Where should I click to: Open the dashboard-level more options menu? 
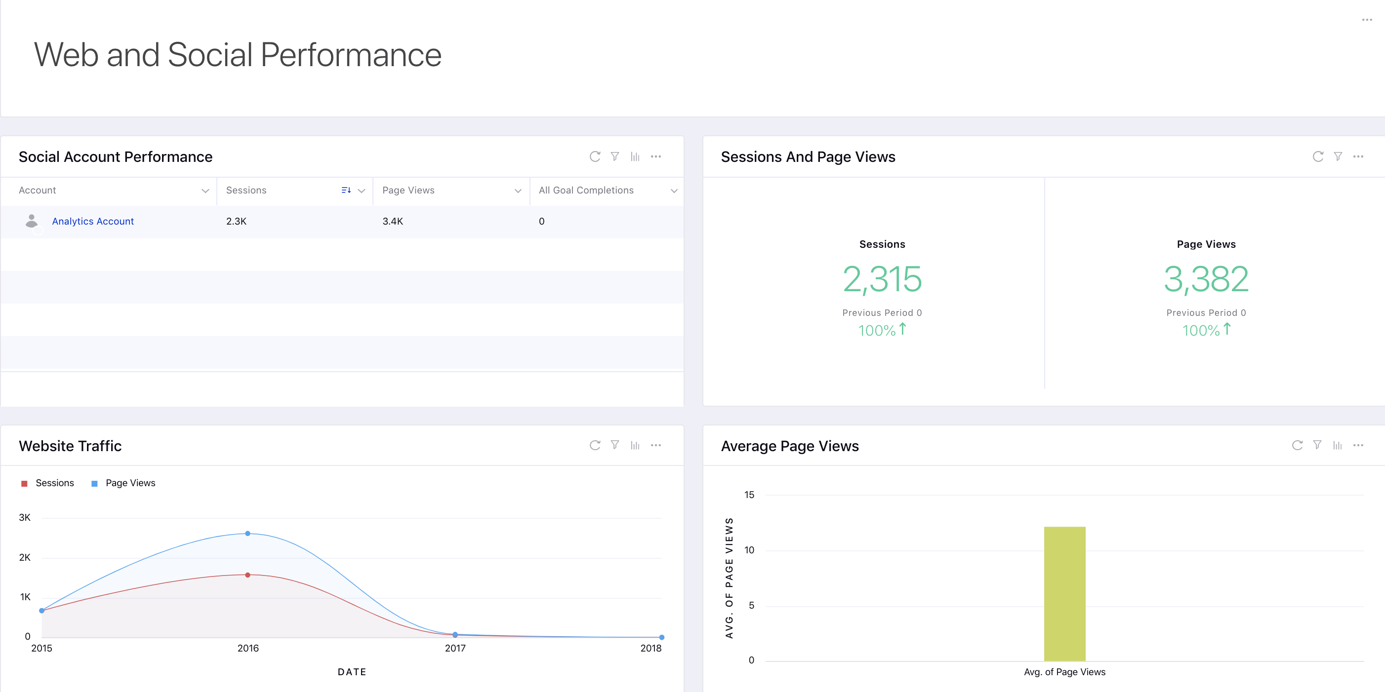[1367, 20]
